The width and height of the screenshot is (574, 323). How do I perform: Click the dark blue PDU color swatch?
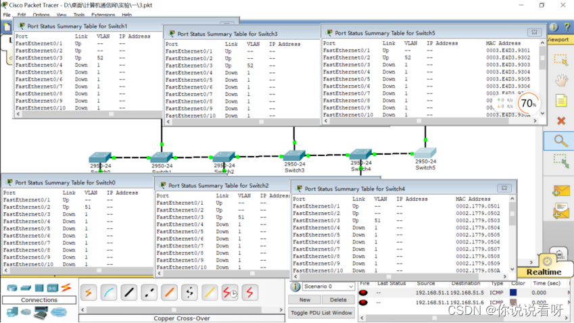coord(513,293)
